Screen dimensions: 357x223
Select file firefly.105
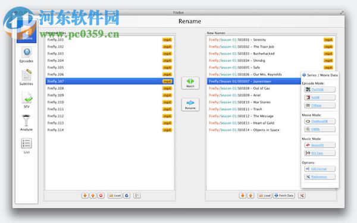click(109, 68)
